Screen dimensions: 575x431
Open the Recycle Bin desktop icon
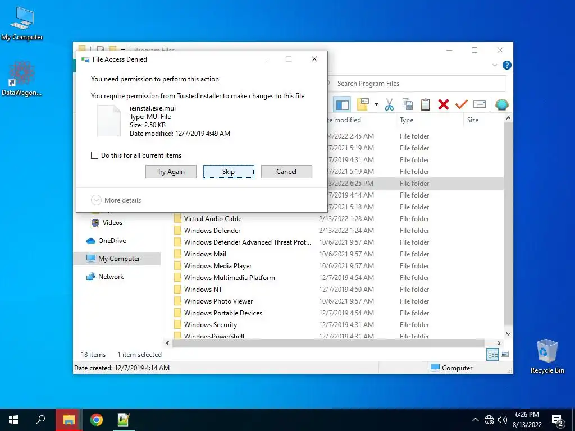tap(547, 356)
